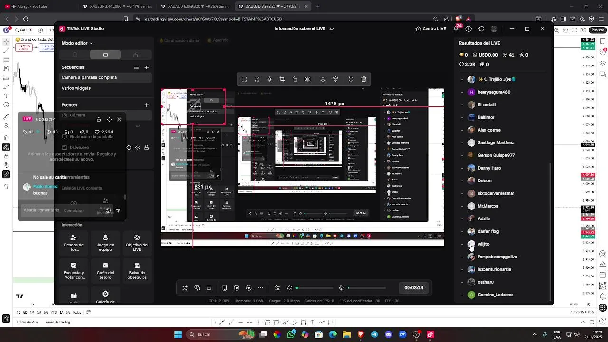This screenshot has width=608, height=342.
Task: Open Deseos de los espectadores tile
Action: (74, 243)
